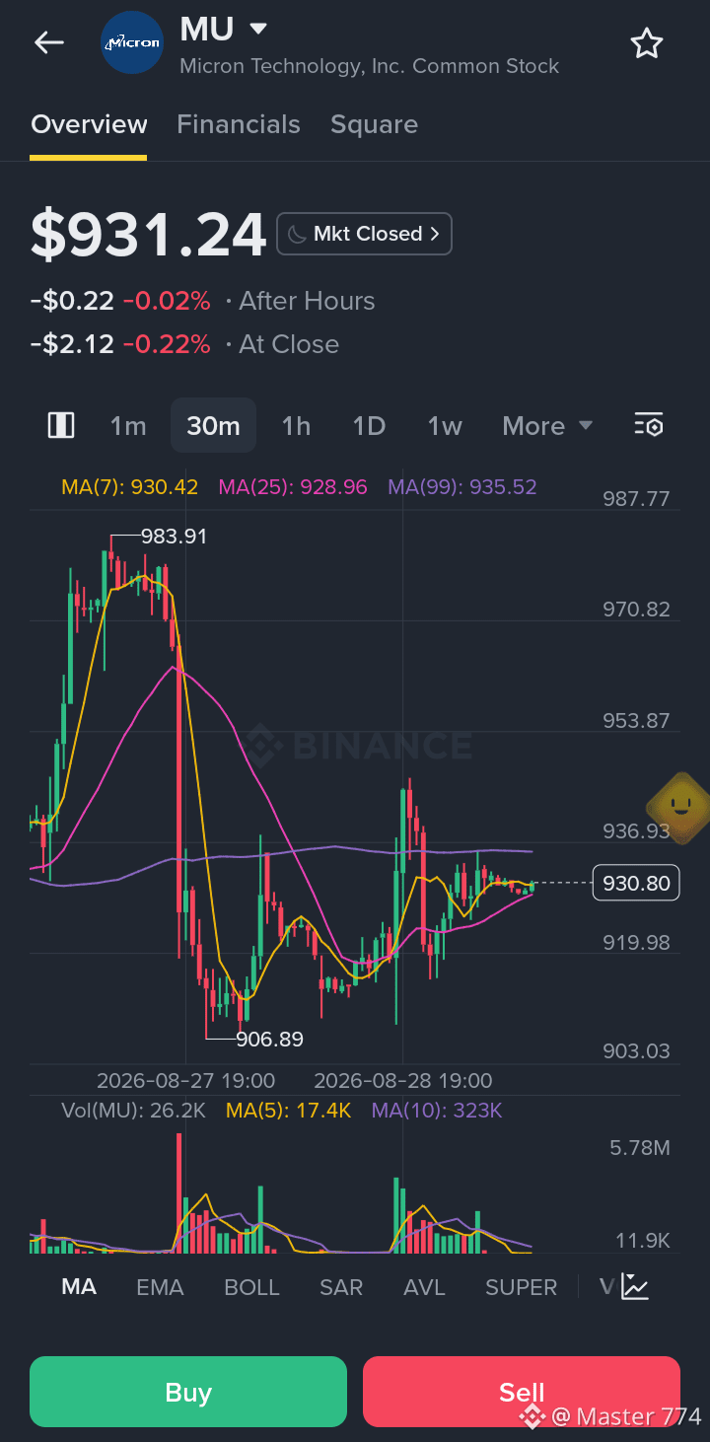710x1442 pixels.
Task: Select the AVL indicator
Action: [x=424, y=1286]
